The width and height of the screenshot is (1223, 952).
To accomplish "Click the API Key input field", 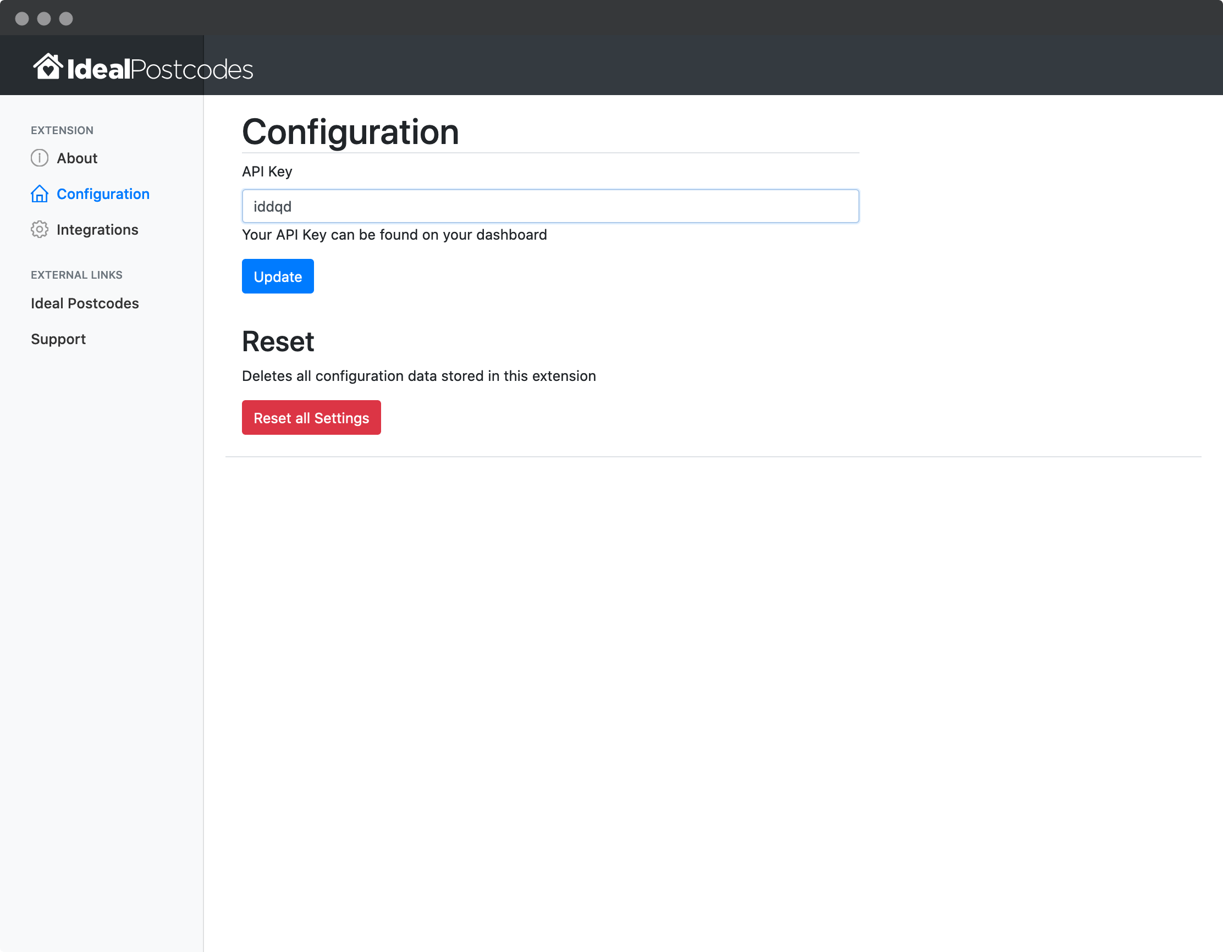I will [x=550, y=206].
